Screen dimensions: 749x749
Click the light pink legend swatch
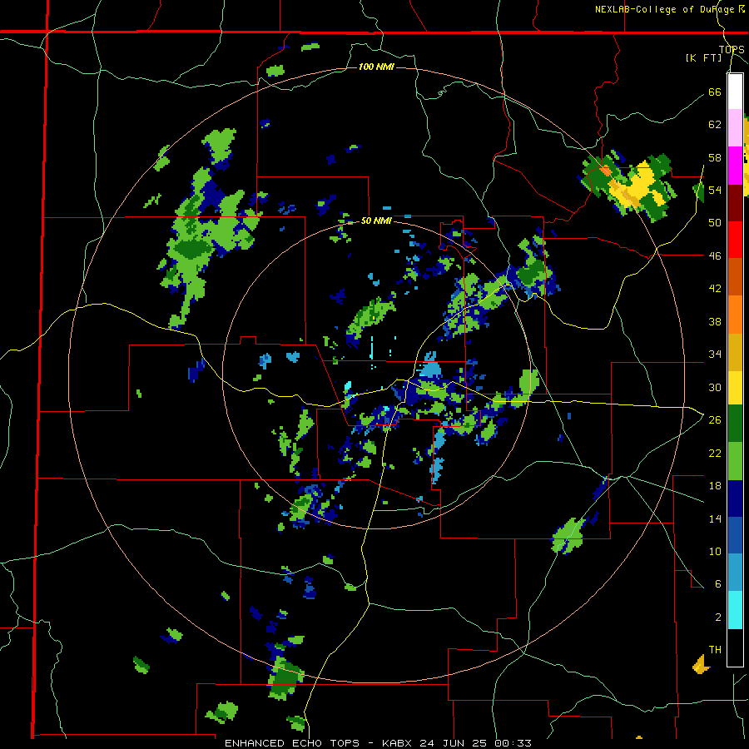tap(735, 128)
